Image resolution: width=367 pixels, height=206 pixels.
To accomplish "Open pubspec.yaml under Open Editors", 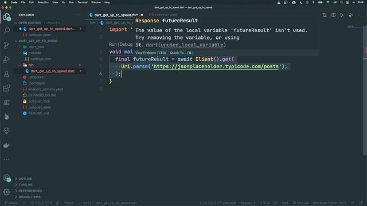I will [x=40, y=35].
